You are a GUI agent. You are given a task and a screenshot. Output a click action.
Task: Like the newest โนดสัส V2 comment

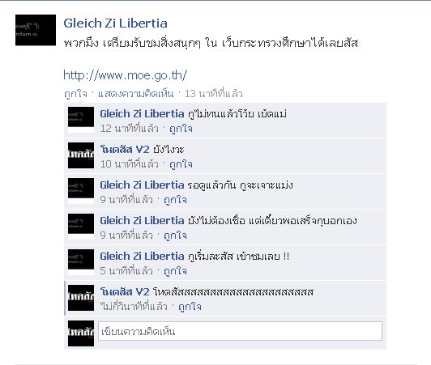click(190, 307)
